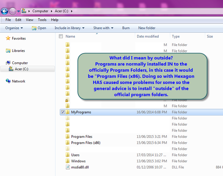Click the New folder button
223x176 pixels.
tap(147, 28)
